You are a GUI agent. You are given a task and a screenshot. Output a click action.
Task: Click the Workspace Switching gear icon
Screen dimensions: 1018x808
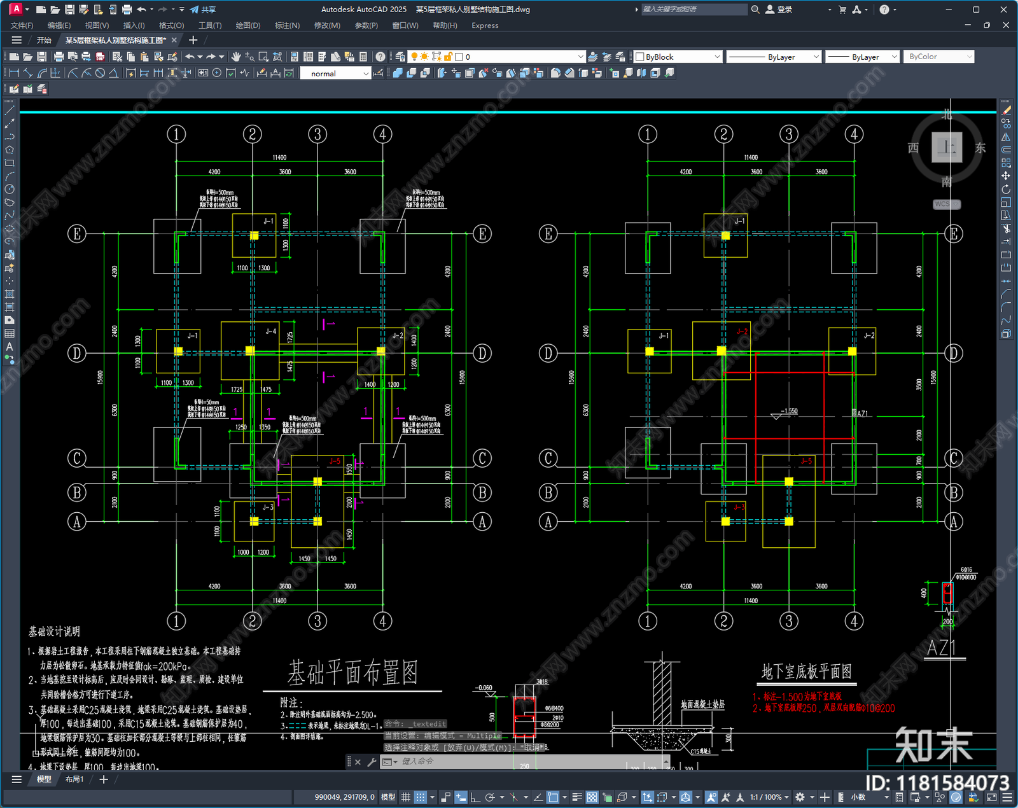[800, 797]
